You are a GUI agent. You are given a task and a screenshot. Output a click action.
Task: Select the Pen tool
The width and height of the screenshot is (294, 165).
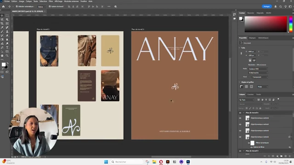pos(2,48)
